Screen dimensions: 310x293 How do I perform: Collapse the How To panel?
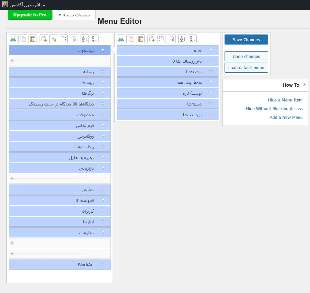(x=304, y=85)
